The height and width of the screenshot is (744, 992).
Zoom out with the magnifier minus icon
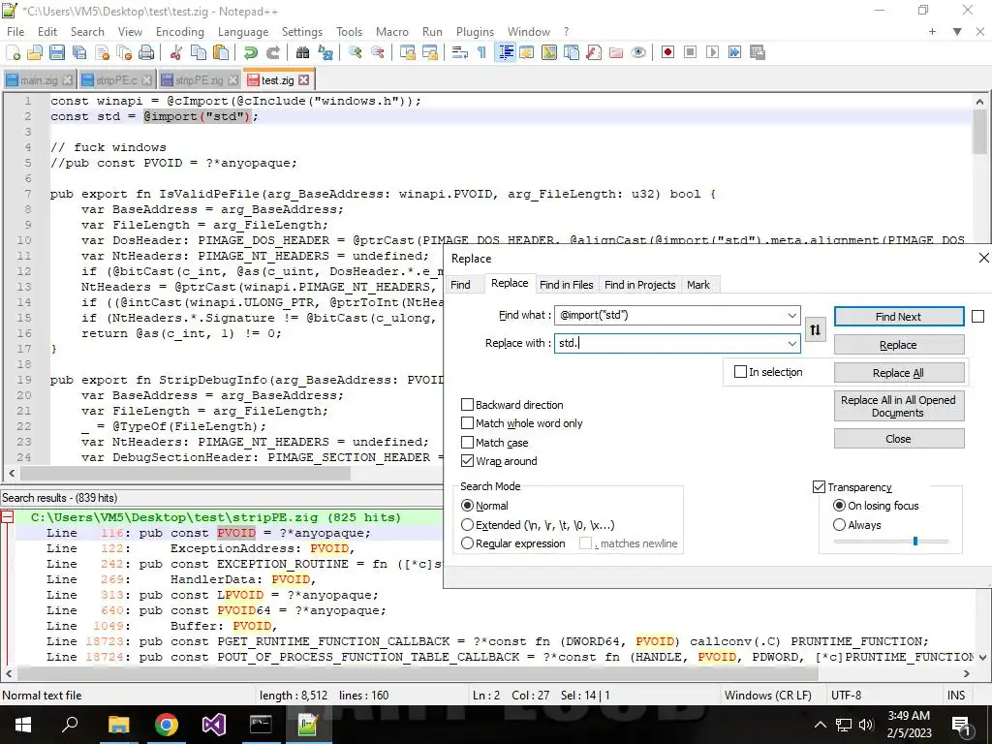(377, 52)
